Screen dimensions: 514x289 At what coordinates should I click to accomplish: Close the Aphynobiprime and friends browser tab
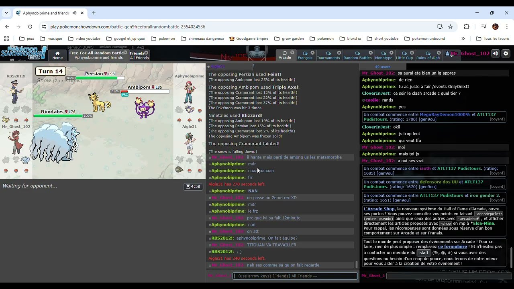coord(82,13)
